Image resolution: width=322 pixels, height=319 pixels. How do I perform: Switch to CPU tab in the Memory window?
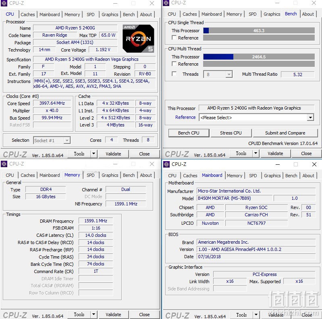click(x=10, y=175)
